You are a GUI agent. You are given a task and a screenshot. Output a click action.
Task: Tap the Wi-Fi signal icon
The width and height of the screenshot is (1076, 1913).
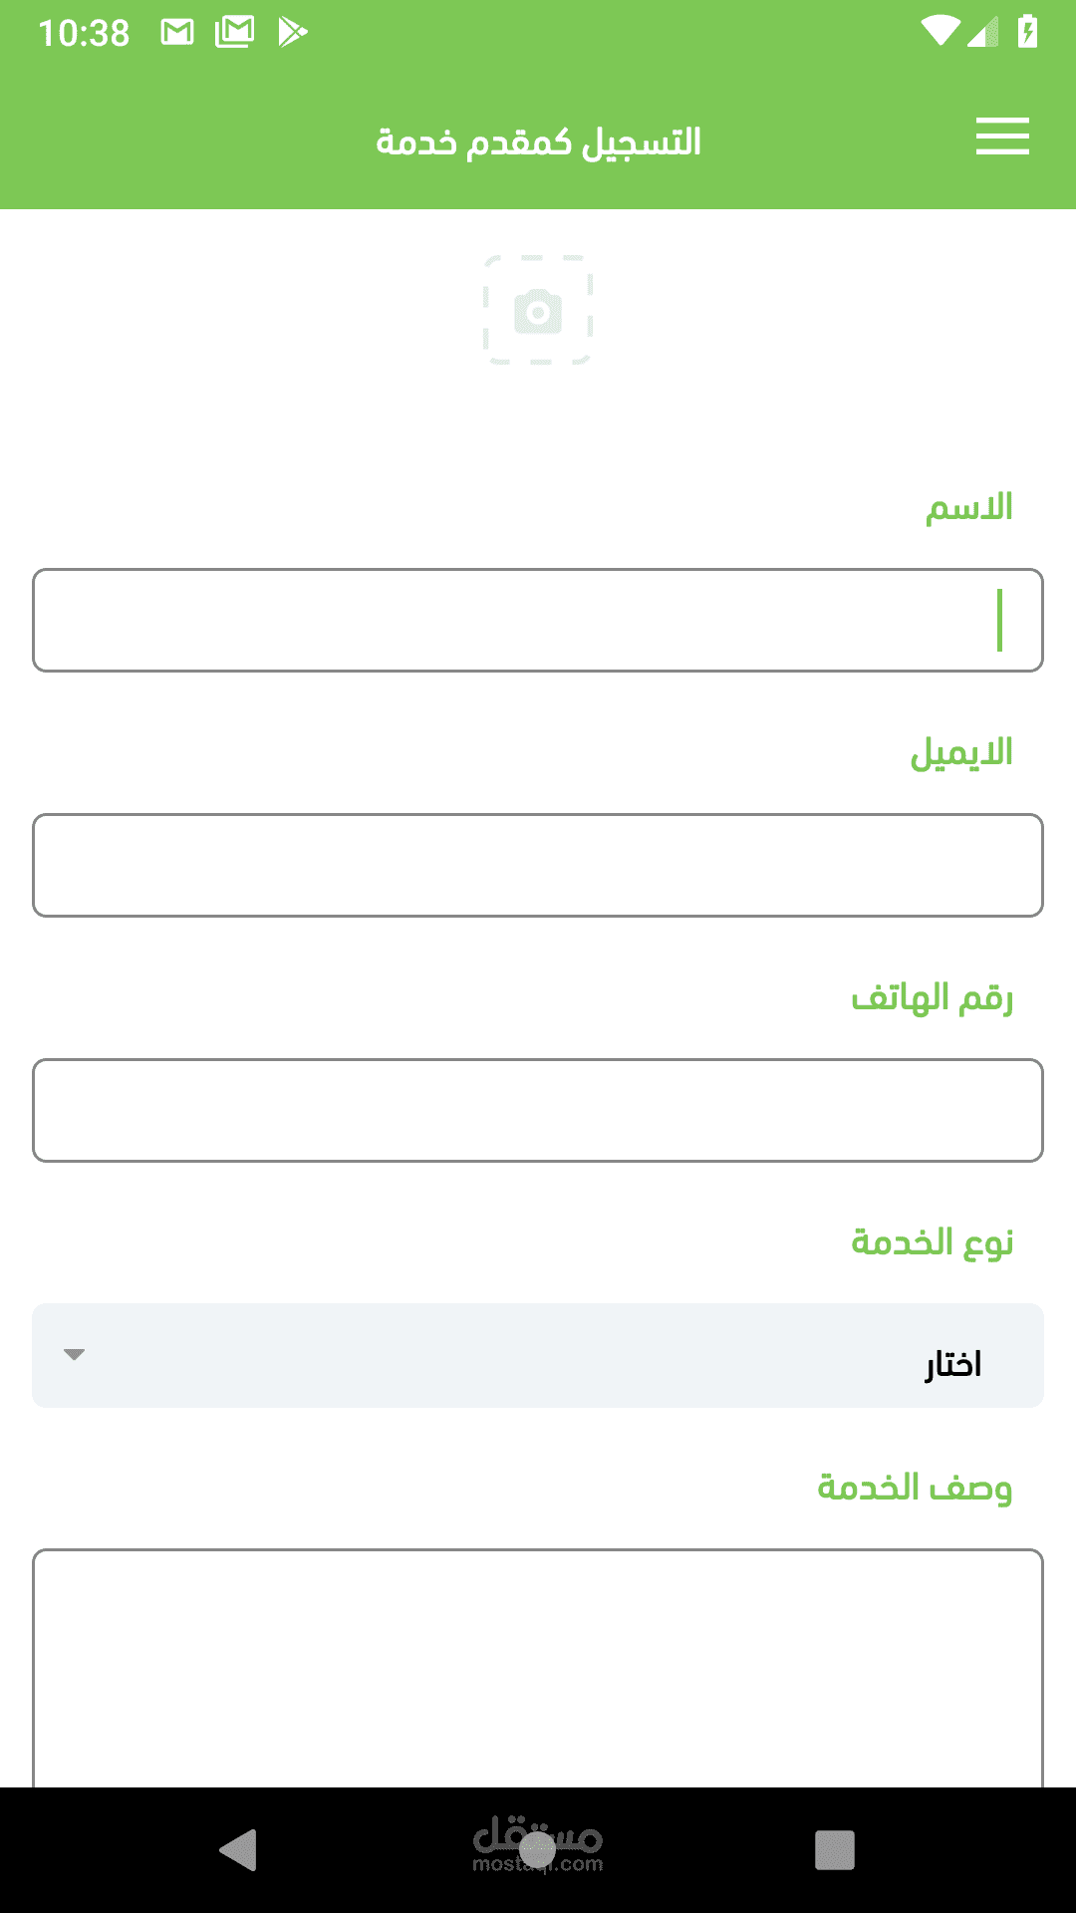(940, 32)
